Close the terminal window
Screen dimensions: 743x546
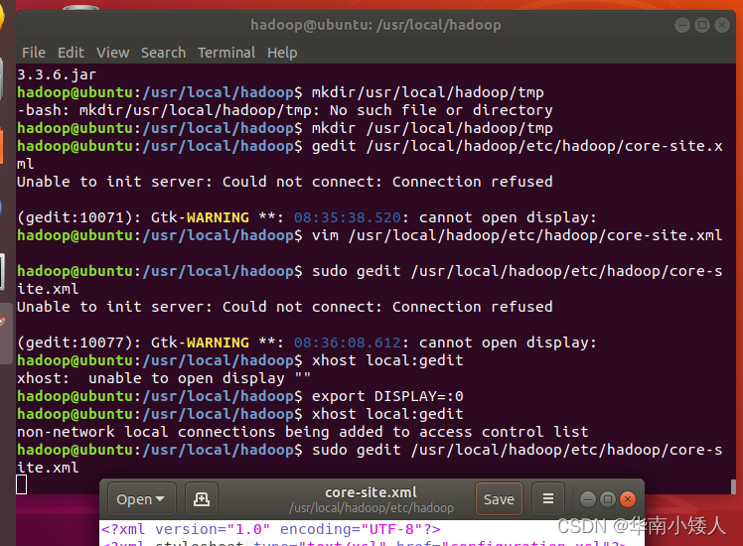tap(722, 25)
